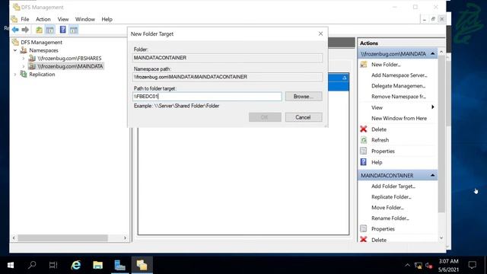Viewport: 487px width, 274px height.
Task: Show hidden tray icons chevron
Action: 407,266
